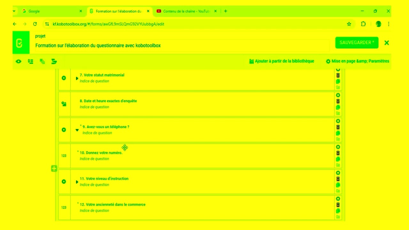Click the SAUVEGARDER button
409x230 pixels.
[x=357, y=43]
